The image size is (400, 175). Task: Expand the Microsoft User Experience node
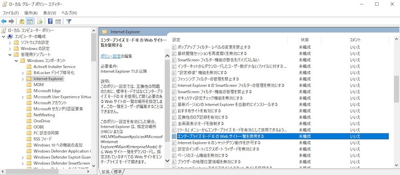(23, 97)
